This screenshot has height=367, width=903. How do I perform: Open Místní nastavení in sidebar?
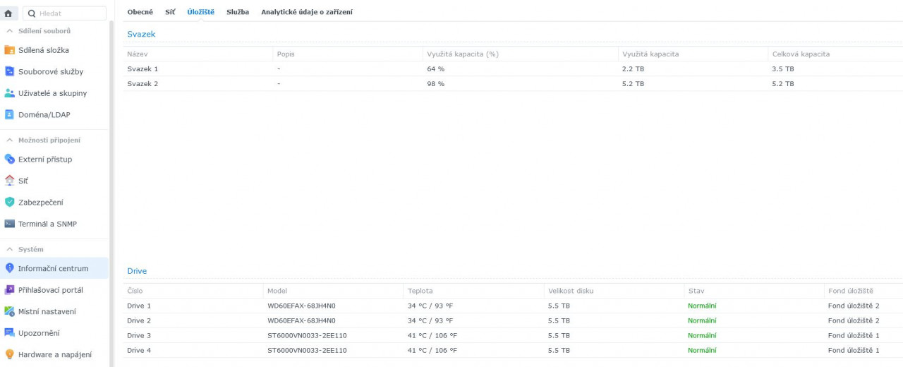(x=47, y=311)
